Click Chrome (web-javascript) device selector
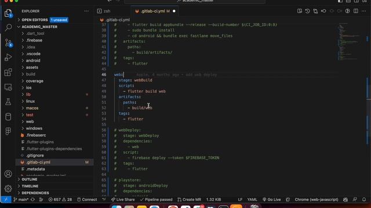Screen dimensions: 371x208 click(317, 199)
